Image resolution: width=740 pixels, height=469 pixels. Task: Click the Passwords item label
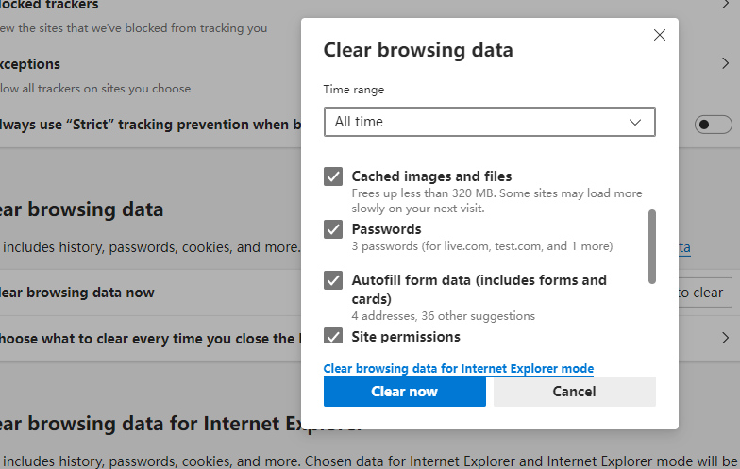(386, 229)
